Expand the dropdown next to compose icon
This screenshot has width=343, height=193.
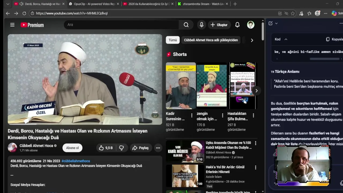276,23
